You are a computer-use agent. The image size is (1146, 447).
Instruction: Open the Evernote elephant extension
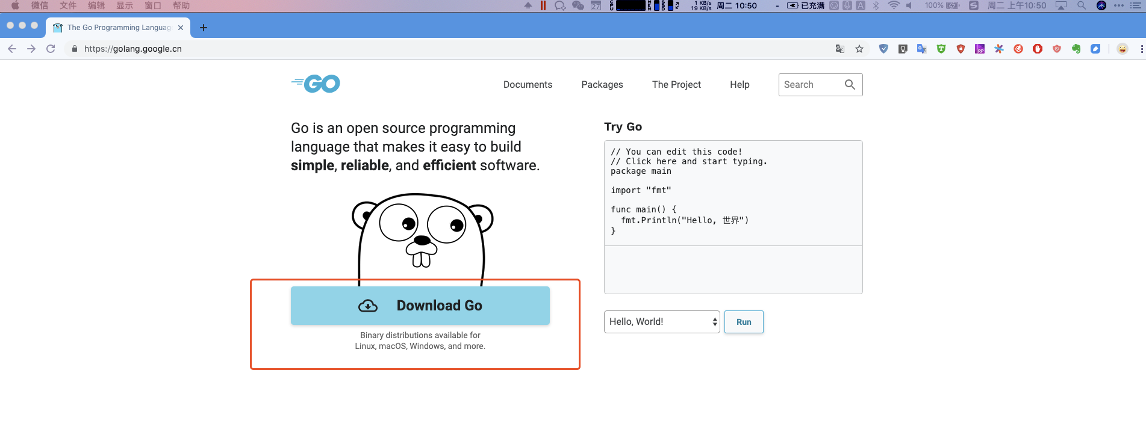(1076, 49)
